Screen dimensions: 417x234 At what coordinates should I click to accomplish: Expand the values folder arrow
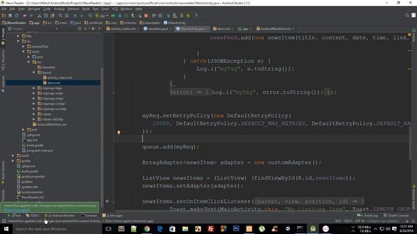coord(34,114)
